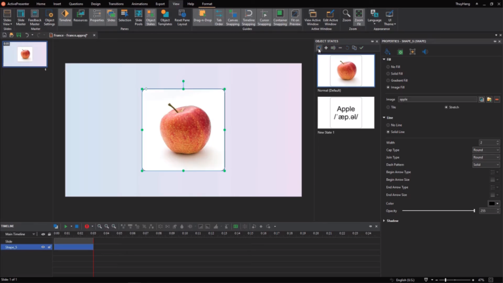Open the Zoom tool
The height and width of the screenshot is (283, 503).
346,16
